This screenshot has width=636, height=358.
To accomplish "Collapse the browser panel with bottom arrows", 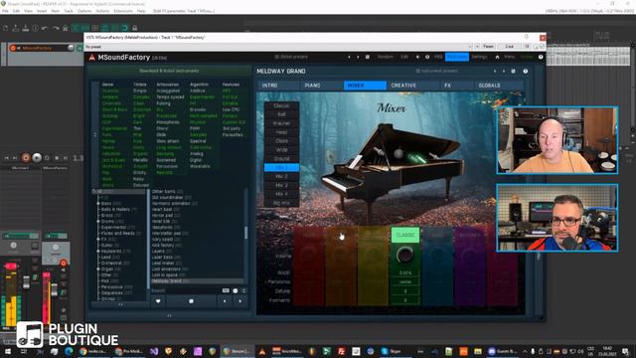I will pos(169,315).
